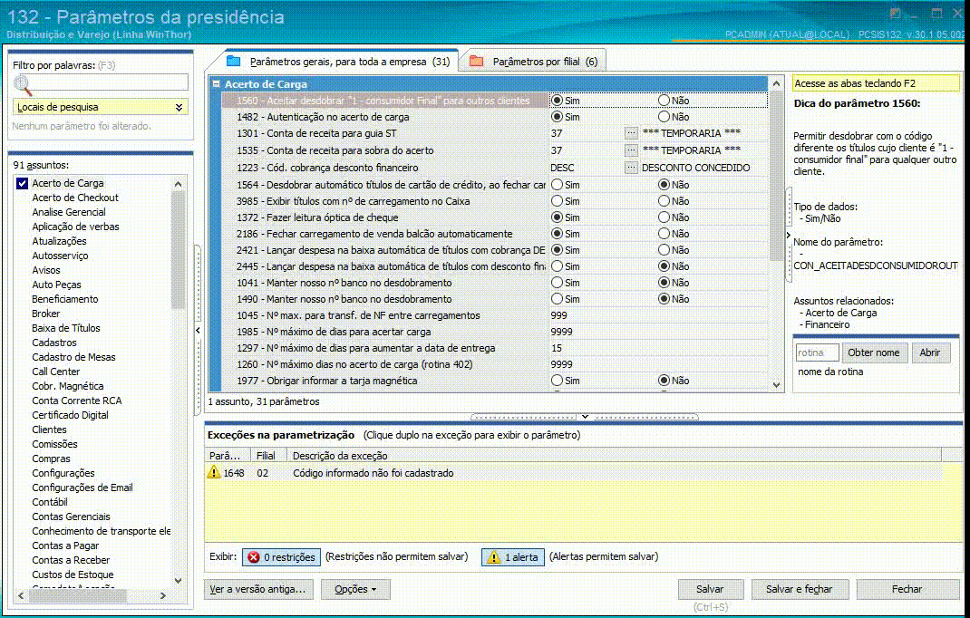This screenshot has height=618, width=970.
Task: Select Call Center subject
Action: 56,372
